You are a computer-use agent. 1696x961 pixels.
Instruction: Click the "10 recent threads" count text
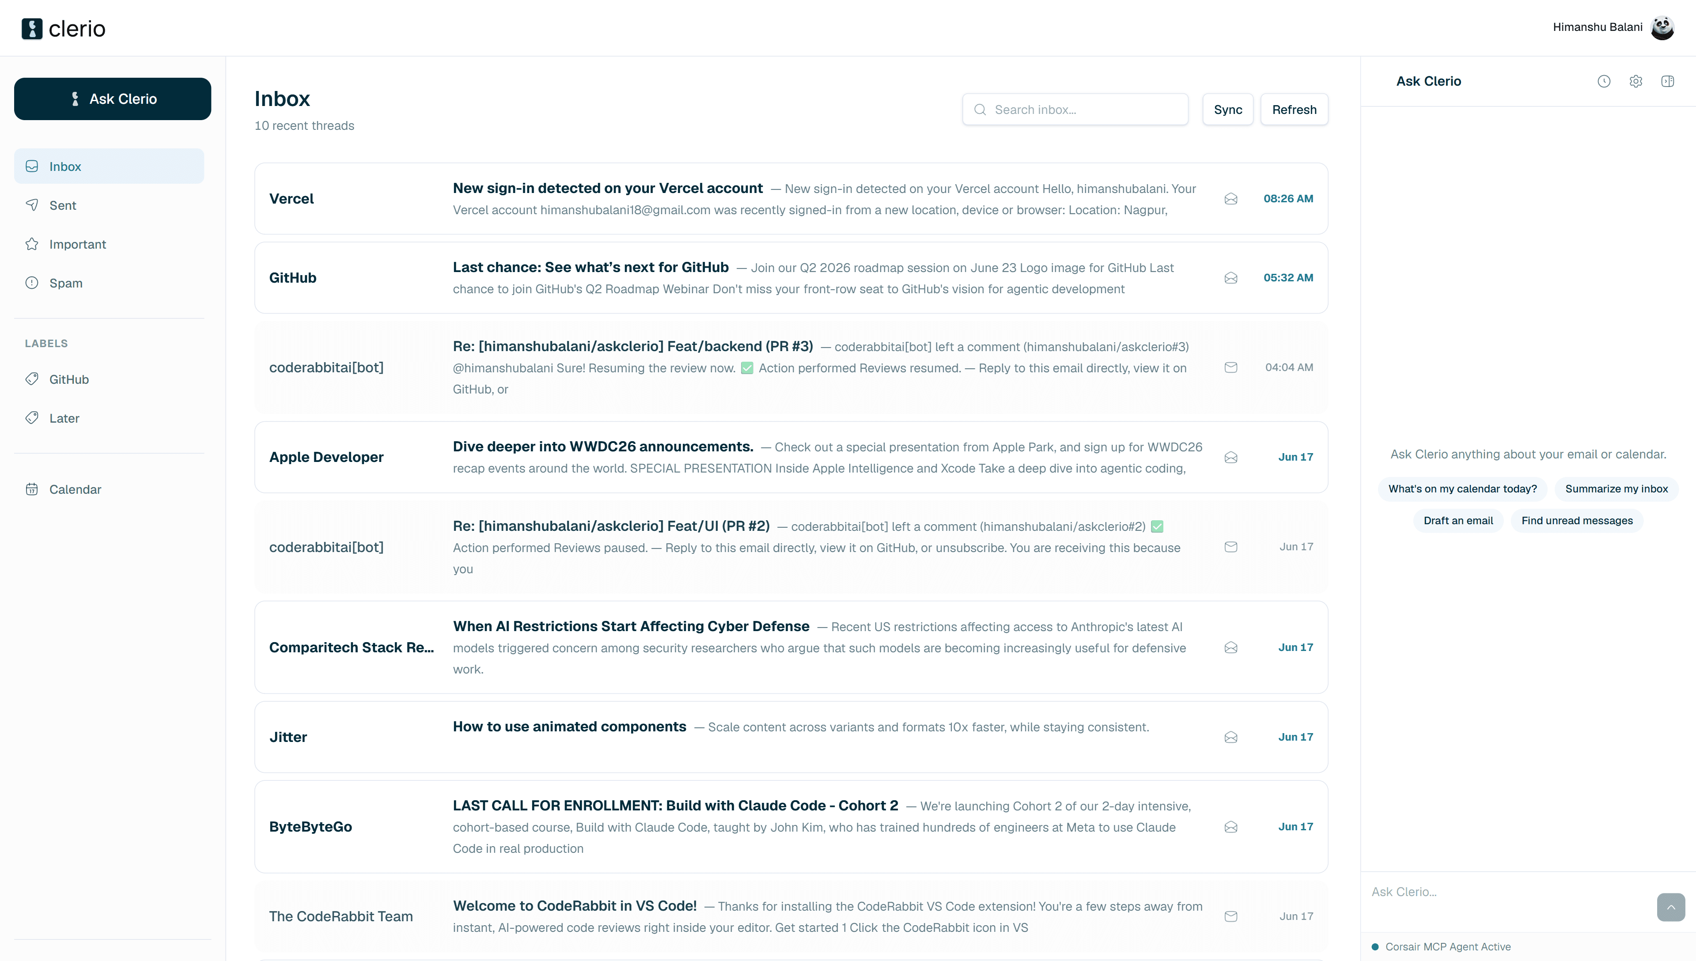(304, 125)
